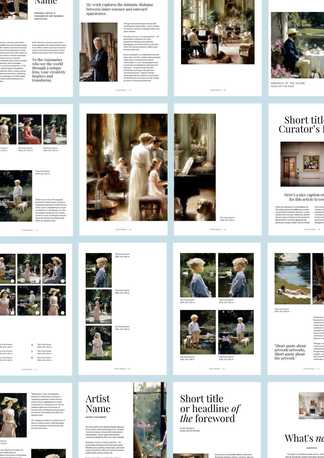The width and height of the screenshot is (324, 458).
Task: Click the 'Short title or headline of the foreword' heading
Action: [x=209, y=408]
